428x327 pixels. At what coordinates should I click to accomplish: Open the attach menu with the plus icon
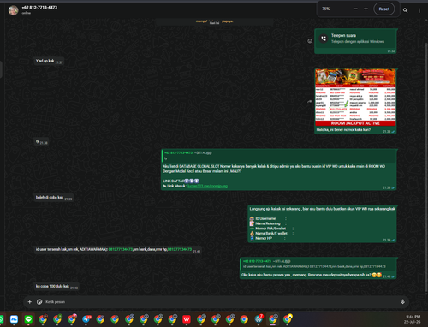pos(30,301)
